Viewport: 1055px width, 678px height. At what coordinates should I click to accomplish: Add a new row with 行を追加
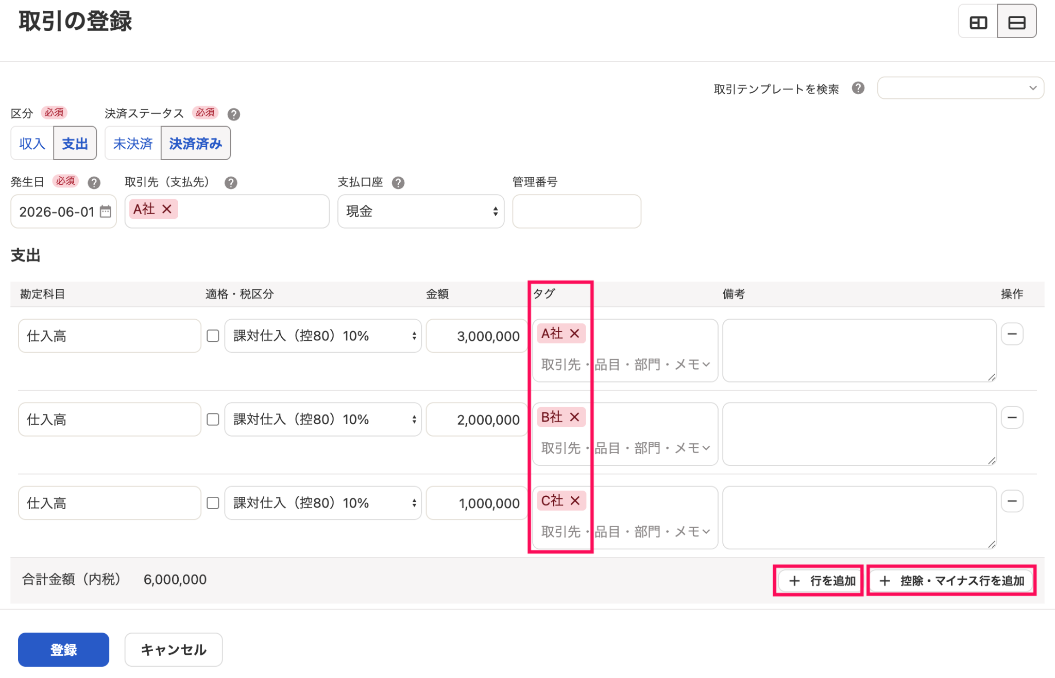(x=819, y=580)
